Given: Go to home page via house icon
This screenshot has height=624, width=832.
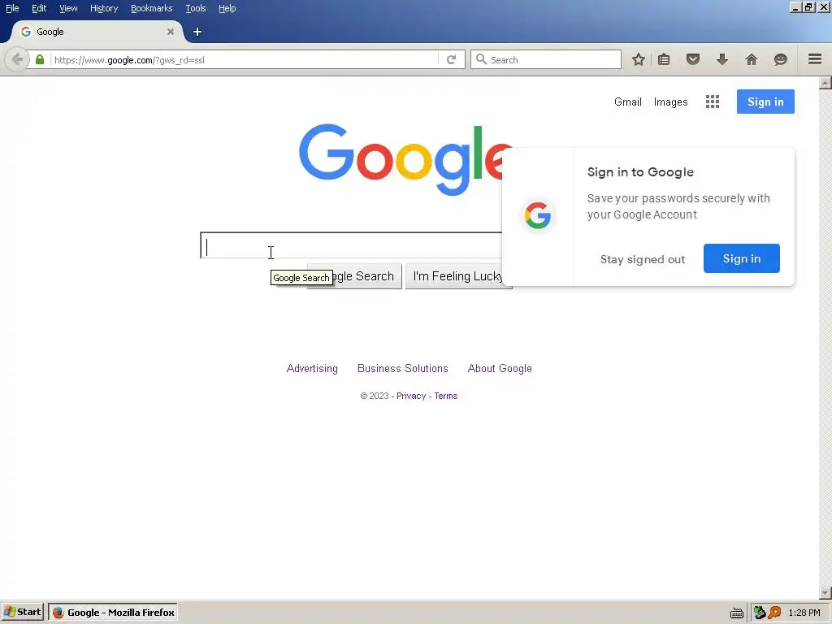Looking at the screenshot, I should (752, 59).
